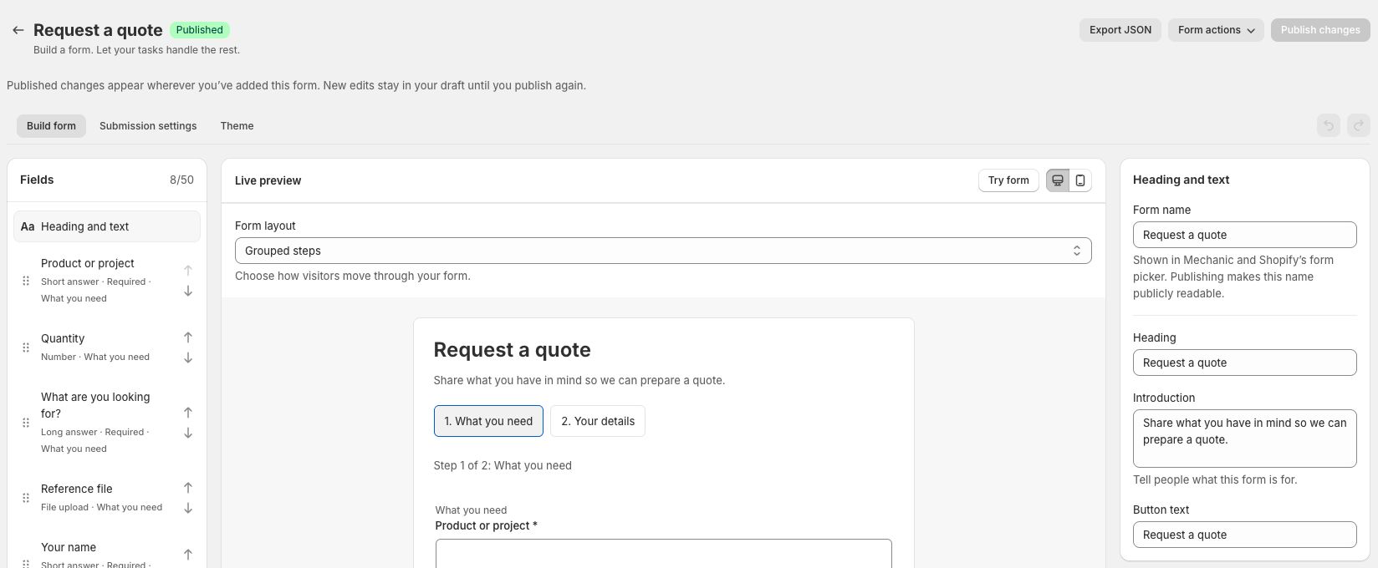Open the Form layout dropdown
This screenshot has height=568, width=1378.
[x=663, y=251]
